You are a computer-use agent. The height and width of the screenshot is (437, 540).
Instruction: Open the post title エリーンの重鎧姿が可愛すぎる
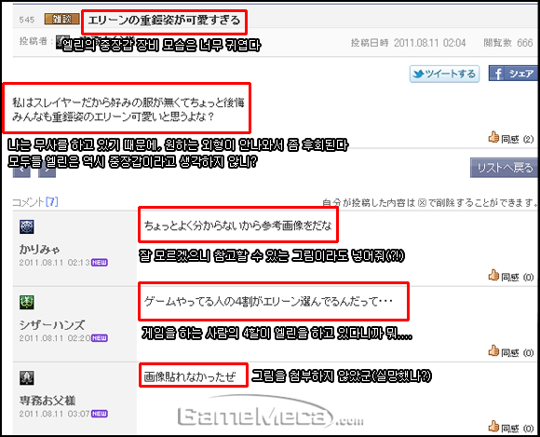pyautogui.click(x=164, y=20)
